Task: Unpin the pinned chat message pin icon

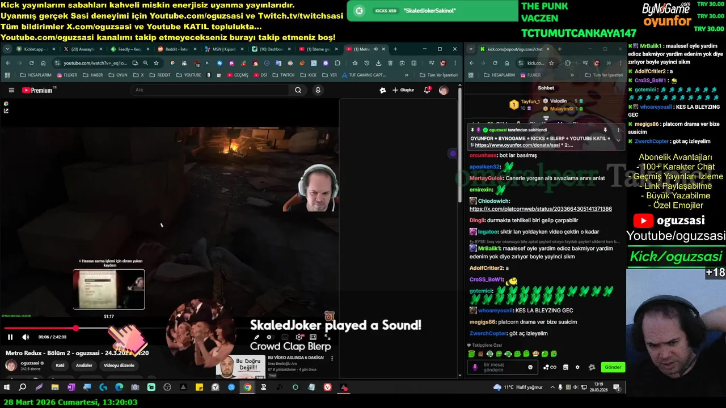Action: click(605, 130)
